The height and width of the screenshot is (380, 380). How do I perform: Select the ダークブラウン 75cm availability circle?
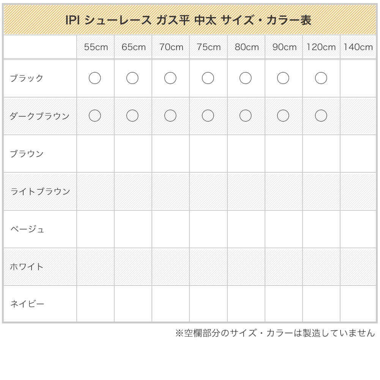[208, 116]
